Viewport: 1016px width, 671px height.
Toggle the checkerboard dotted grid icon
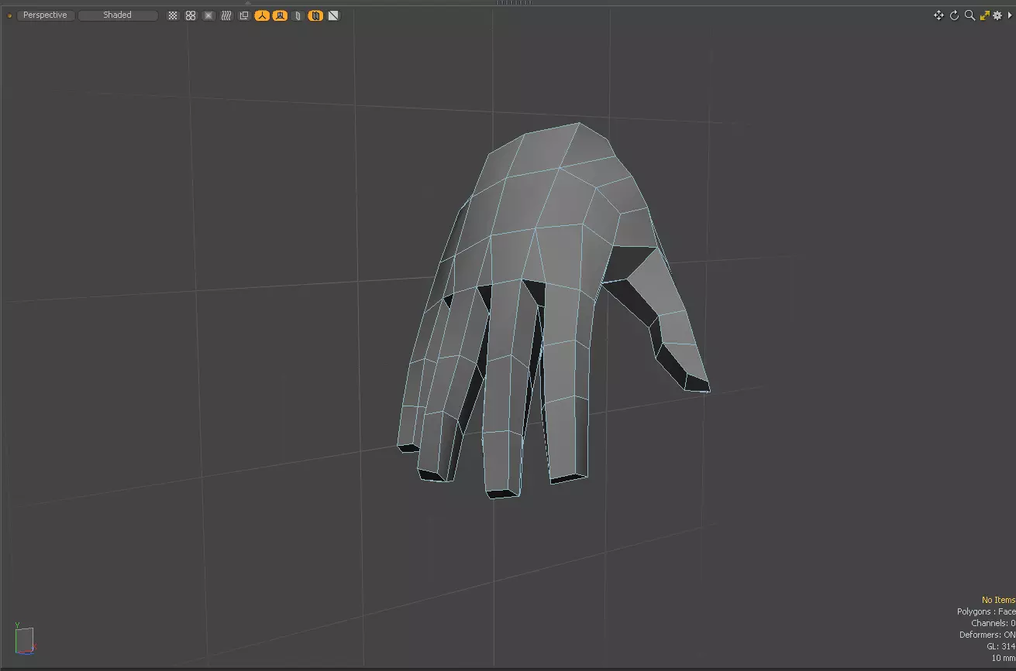pyautogui.click(x=173, y=15)
